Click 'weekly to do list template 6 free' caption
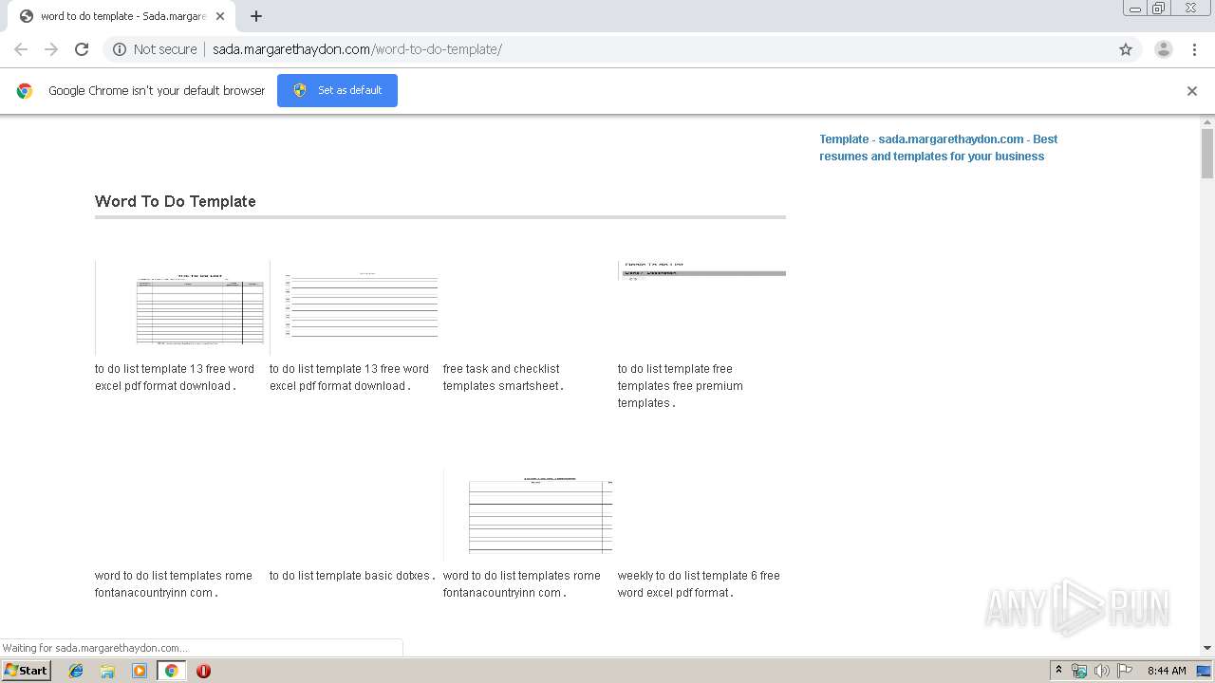 [x=699, y=584]
